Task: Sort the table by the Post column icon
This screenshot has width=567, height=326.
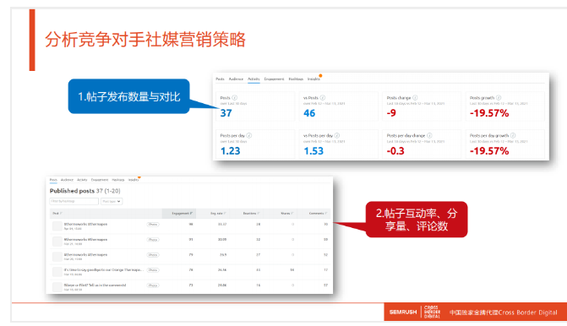Action: click(x=61, y=213)
